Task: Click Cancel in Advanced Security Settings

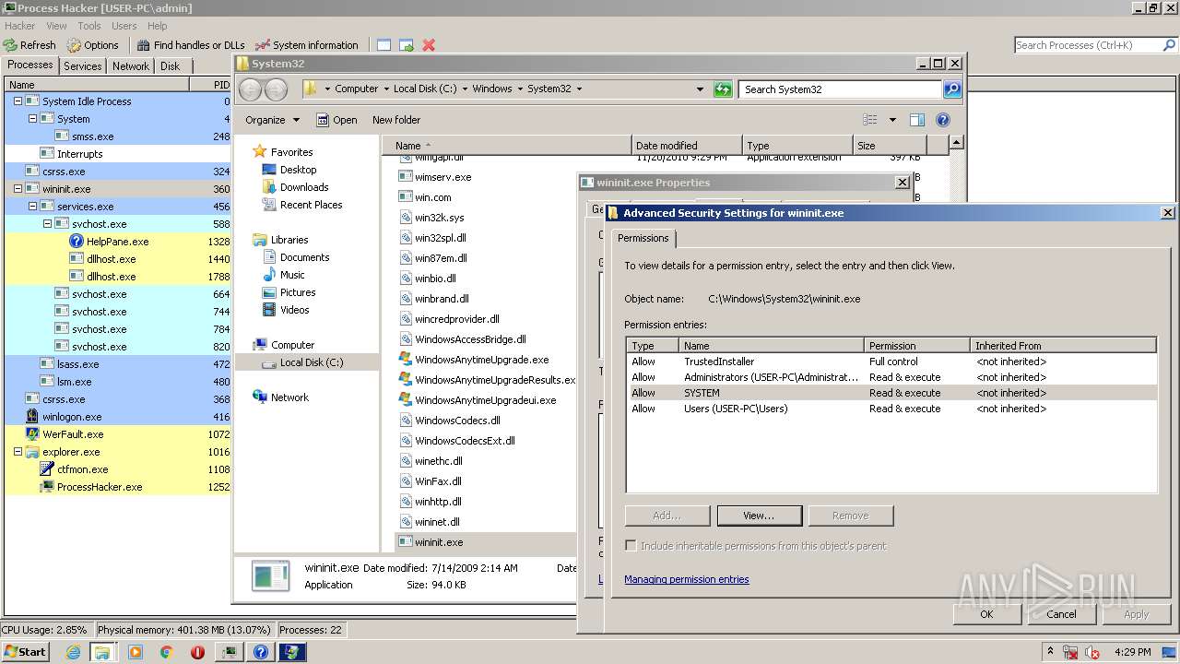Action: tap(1061, 614)
